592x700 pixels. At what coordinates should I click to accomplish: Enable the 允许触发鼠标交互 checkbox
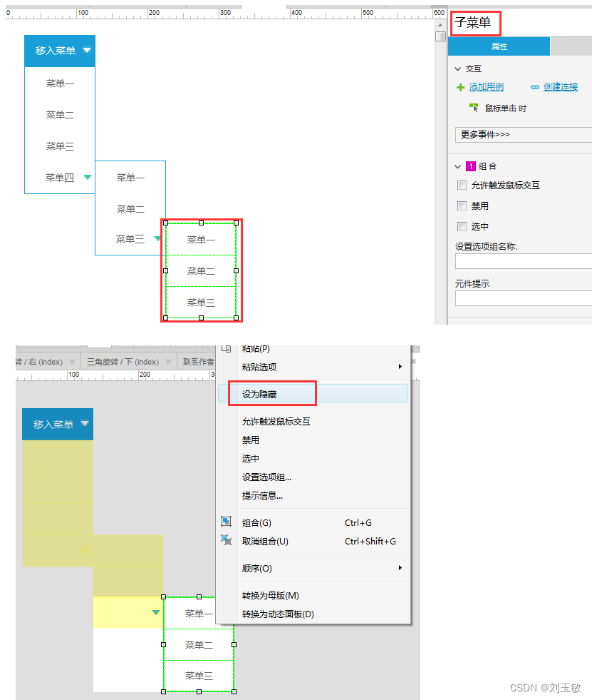coord(462,185)
